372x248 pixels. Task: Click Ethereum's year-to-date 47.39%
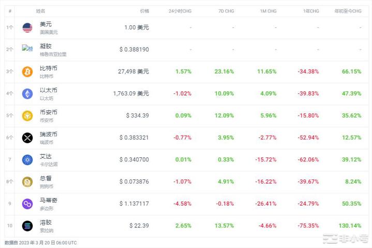(x=352, y=93)
